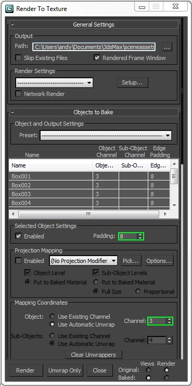Screen dimensions: 192x386
Task: Toggle Selected Object Settings Enabled checkbox
Action: (x=18, y=236)
